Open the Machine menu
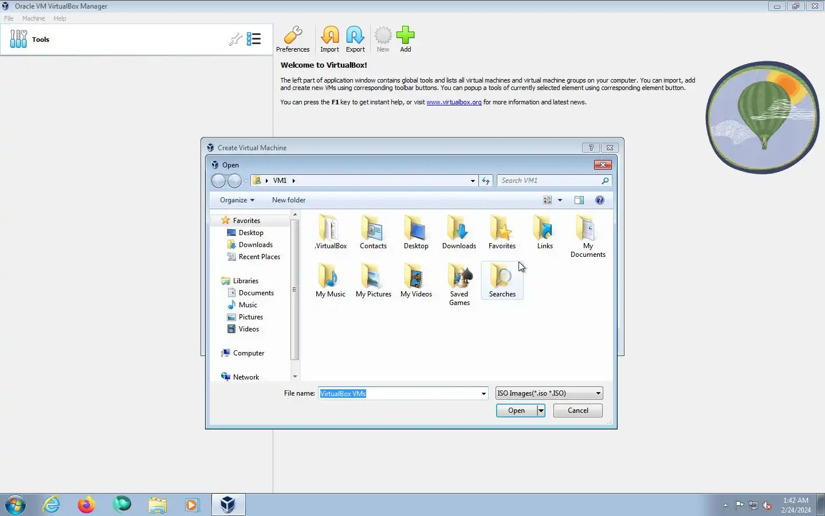The width and height of the screenshot is (825, 516). pos(33,18)
